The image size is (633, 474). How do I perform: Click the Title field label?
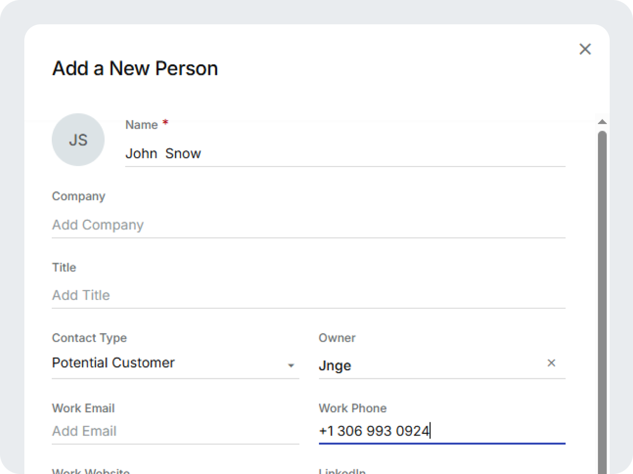pos(64,267)
